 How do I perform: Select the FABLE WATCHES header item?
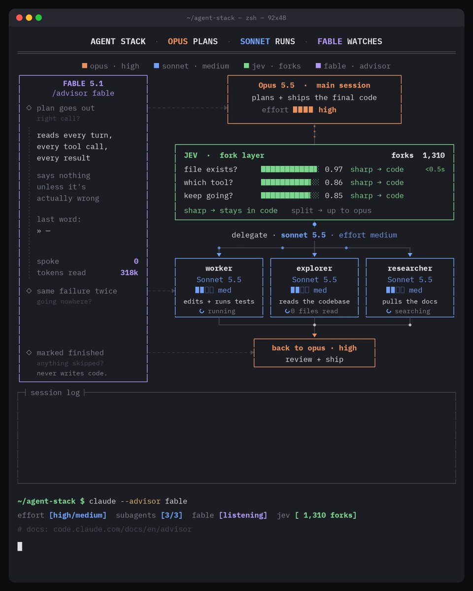tap(350, 41)
